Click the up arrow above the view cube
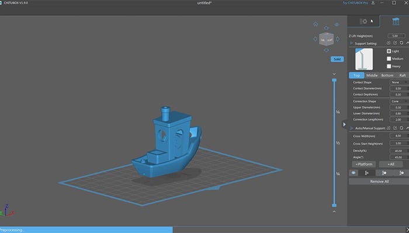 pyautogui.click(x=326, y=27)
